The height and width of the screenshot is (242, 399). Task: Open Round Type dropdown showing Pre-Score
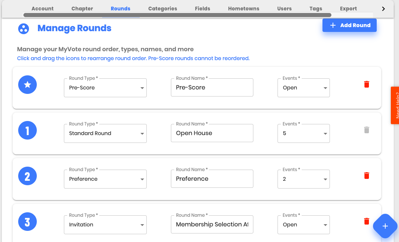pos(106,88)
